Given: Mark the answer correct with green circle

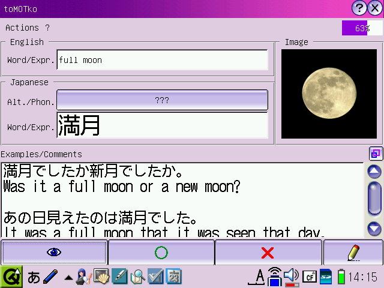Looking at the screenshot, I should point(161,253).
